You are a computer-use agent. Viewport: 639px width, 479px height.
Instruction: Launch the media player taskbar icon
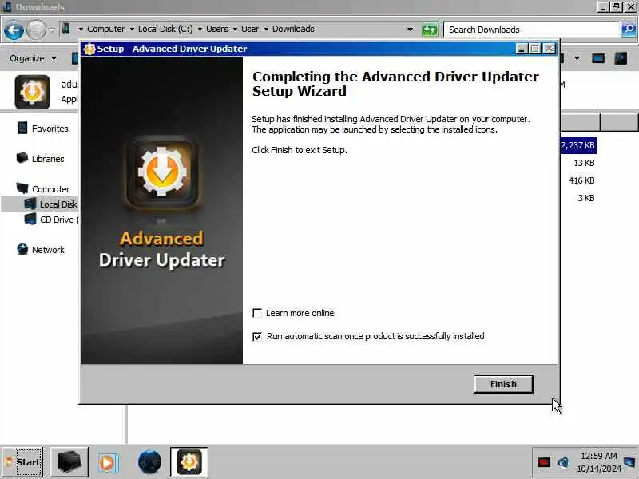[107, 463]
